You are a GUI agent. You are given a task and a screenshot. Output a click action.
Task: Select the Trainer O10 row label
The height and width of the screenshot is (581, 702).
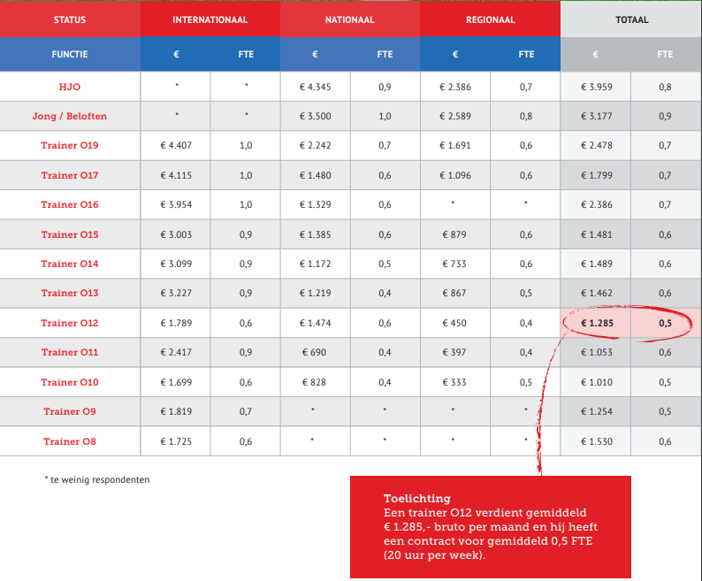(70, 382)
